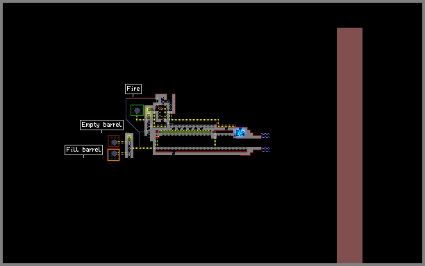Click the glowing yellow lamp beside Fire button
The image size is (425, 266).
[x=149, y=109]
